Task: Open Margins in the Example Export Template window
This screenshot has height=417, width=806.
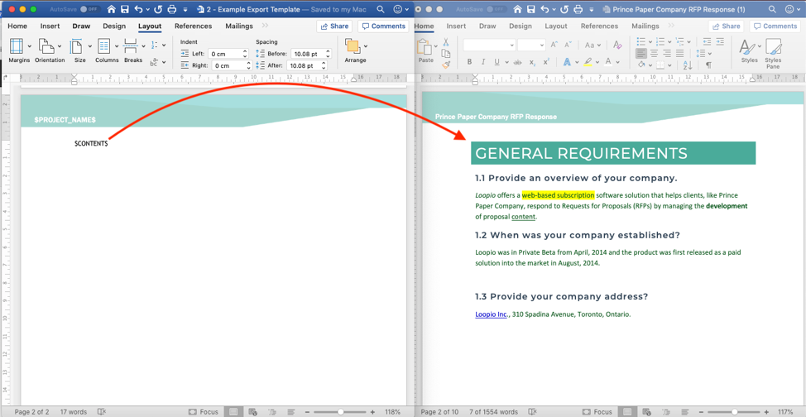Action: [x=19, y=51]
